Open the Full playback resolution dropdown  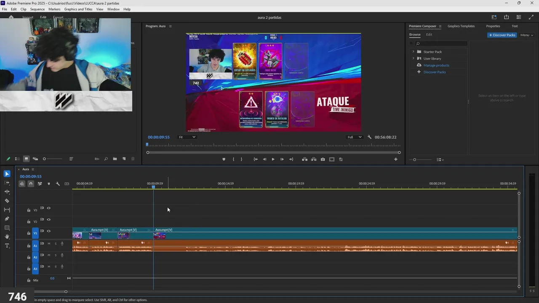click(x=354, y=137)
